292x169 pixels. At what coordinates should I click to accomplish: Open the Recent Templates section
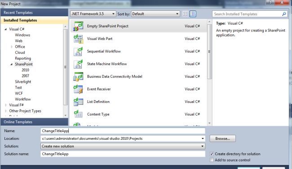coord(34,13)
